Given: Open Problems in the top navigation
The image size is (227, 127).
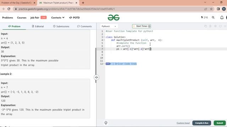Looking at the screenshot, I should pos(7,18).
